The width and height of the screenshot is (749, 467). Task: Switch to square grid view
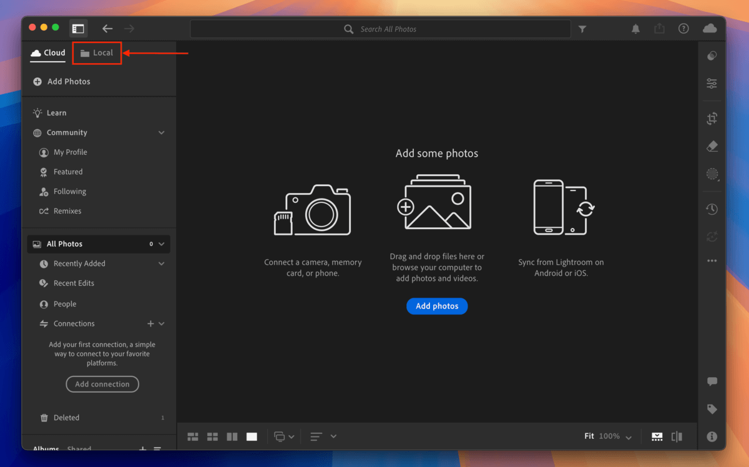[213, 436]
